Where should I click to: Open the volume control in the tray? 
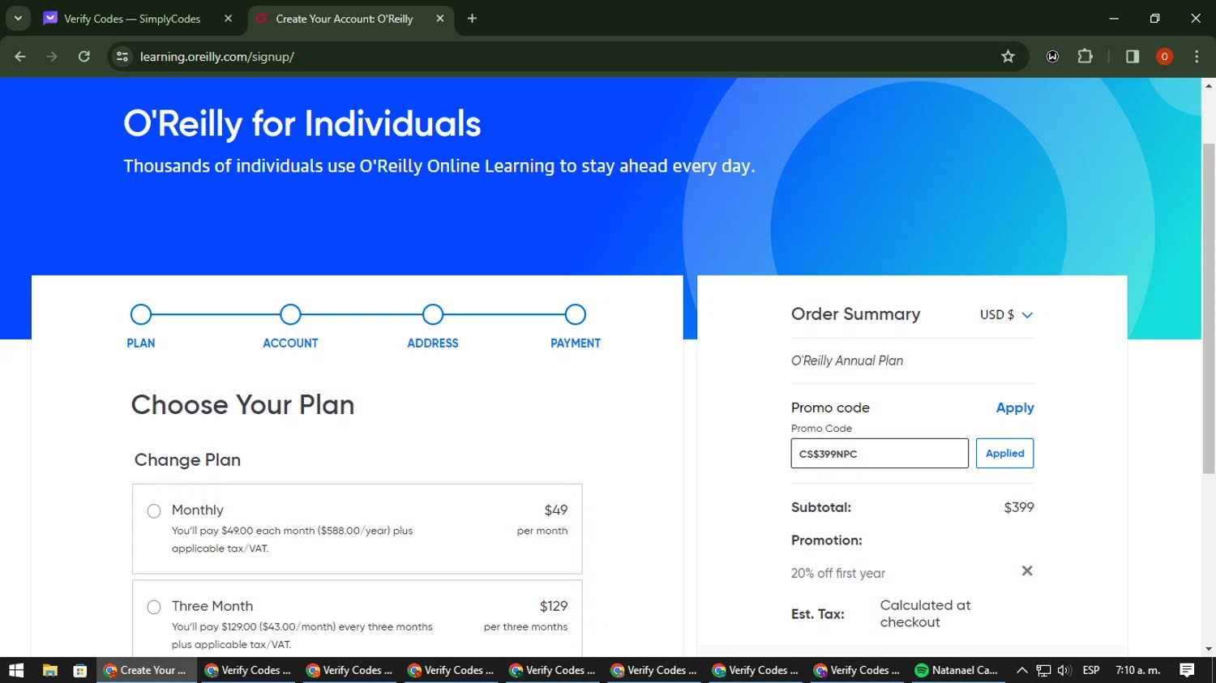pyautogui.click(x=1064, y=670)
